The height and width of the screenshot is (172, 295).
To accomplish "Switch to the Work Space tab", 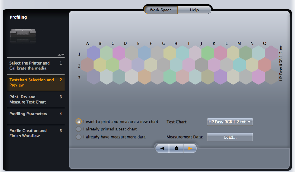I will [x=161, y=10].
